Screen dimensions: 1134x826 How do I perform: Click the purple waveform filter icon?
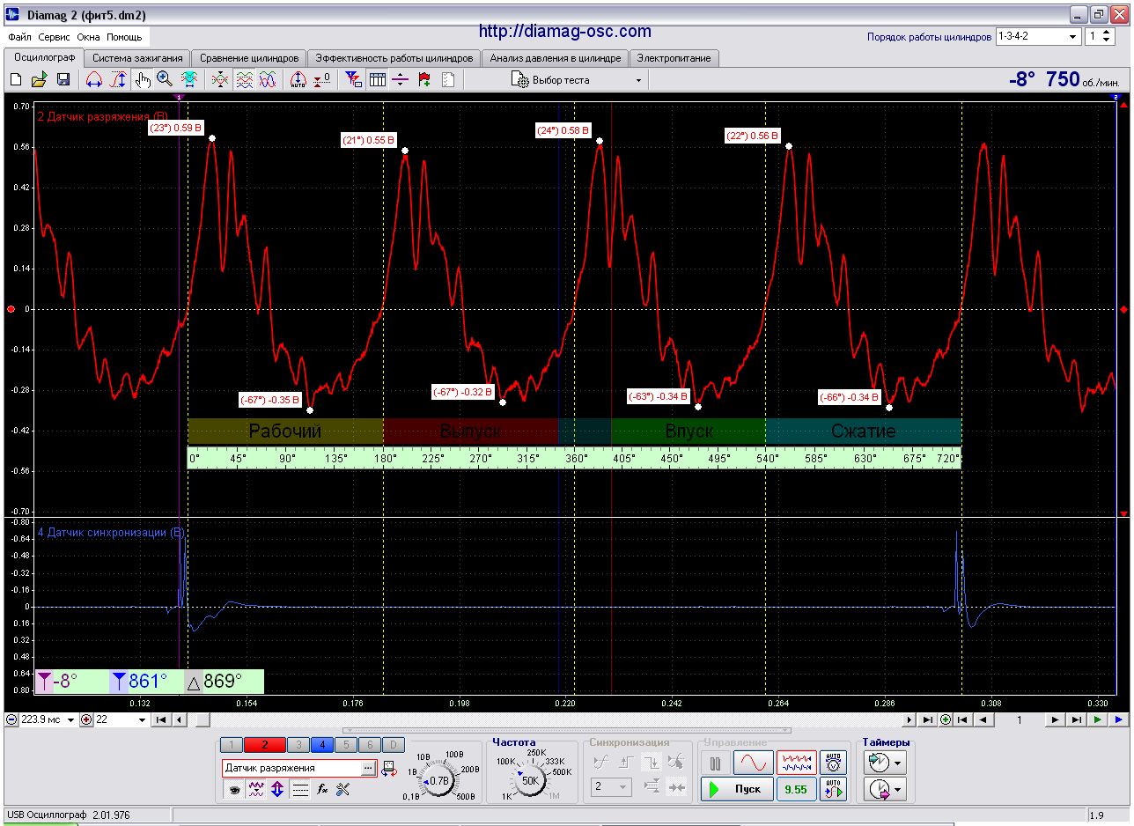[256, 790]
